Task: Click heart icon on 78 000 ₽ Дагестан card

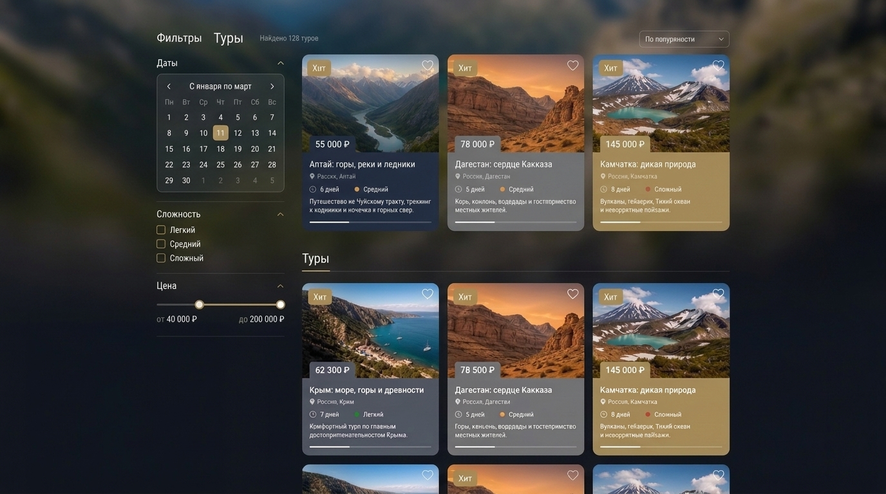Action: pos(573,66)
